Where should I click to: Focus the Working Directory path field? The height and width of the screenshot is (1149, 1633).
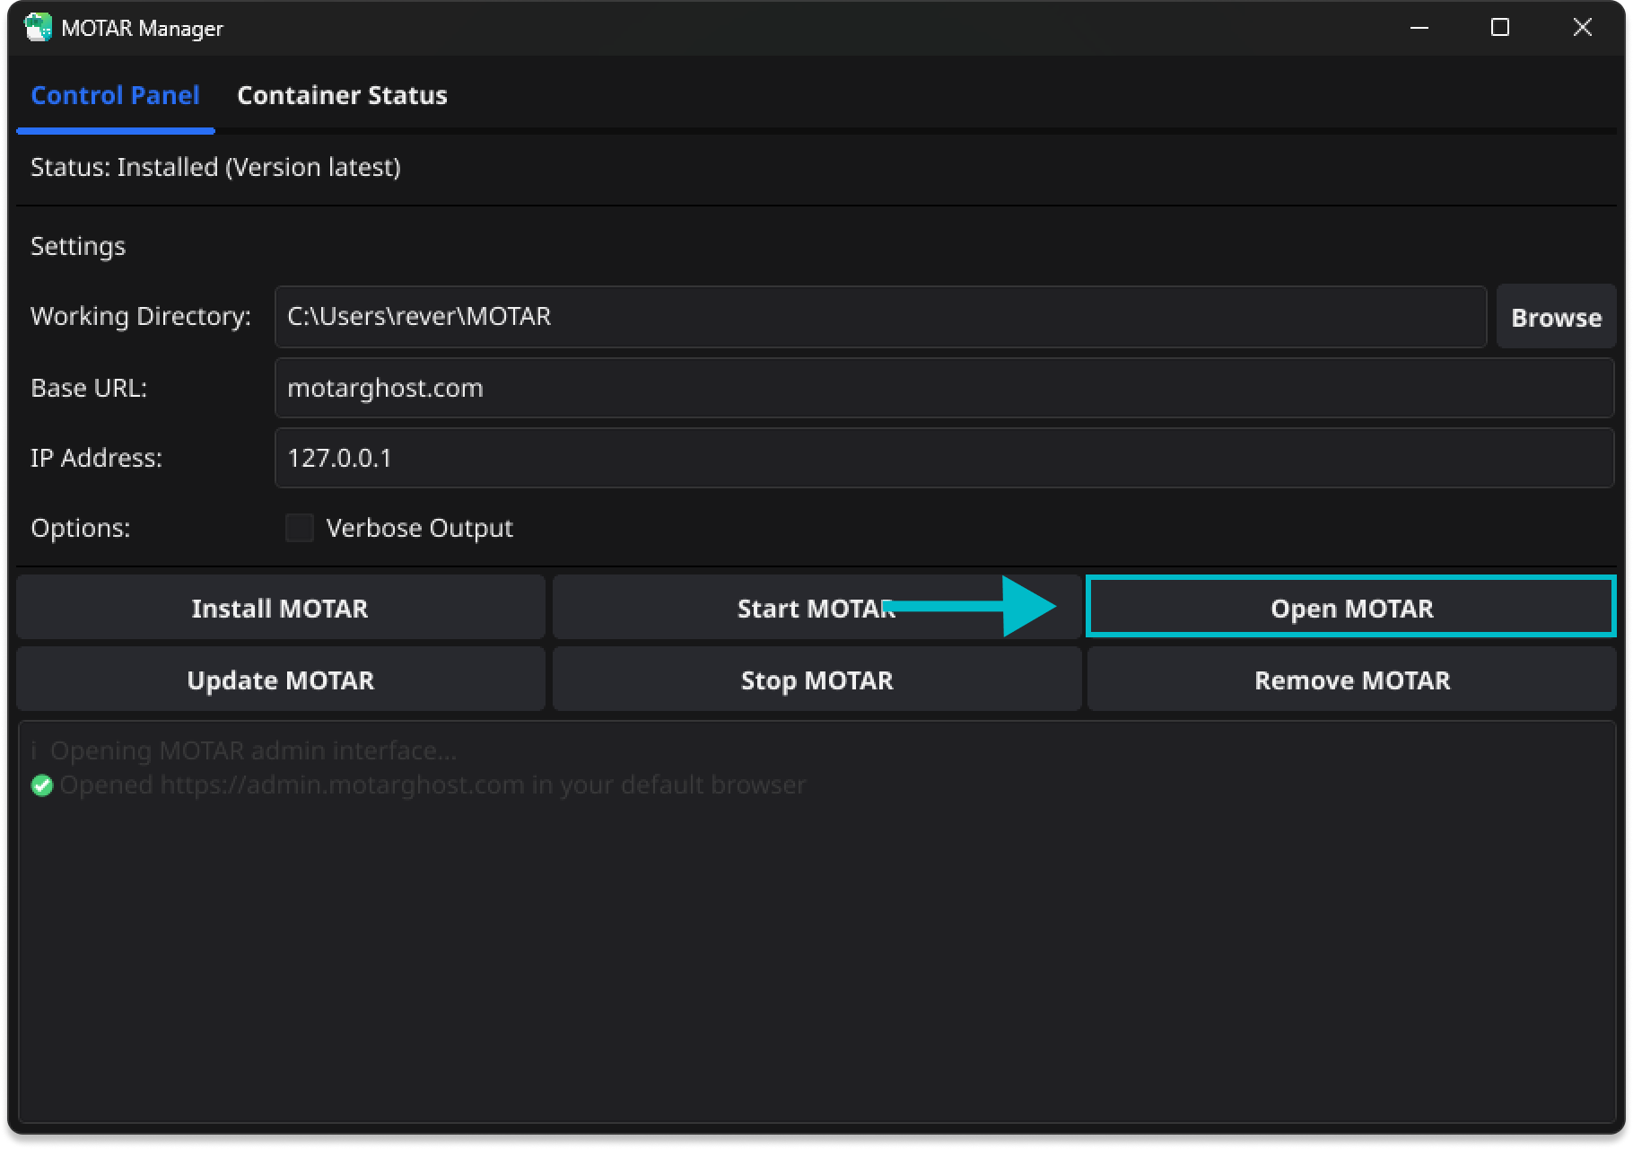879,317
